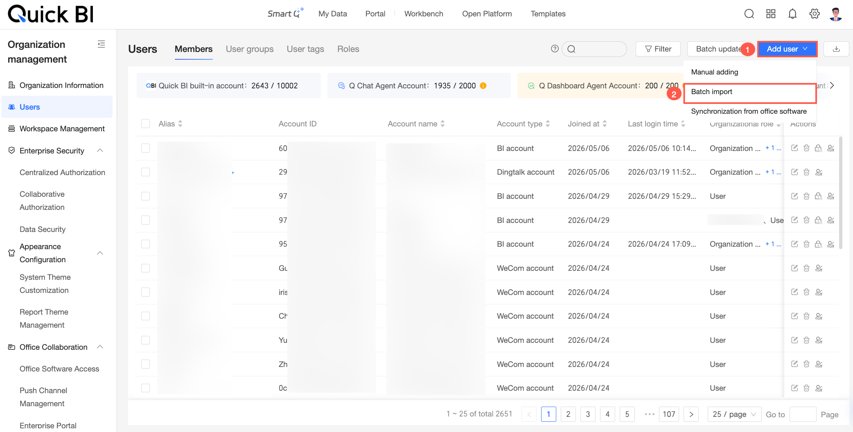The image size is (853, 432).
Task: Click the global search magnifier icon in header
Action: pos(749,14)
